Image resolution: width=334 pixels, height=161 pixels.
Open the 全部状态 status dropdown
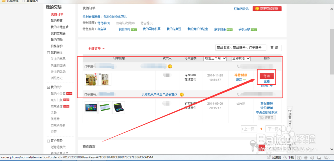pos(241,58)
